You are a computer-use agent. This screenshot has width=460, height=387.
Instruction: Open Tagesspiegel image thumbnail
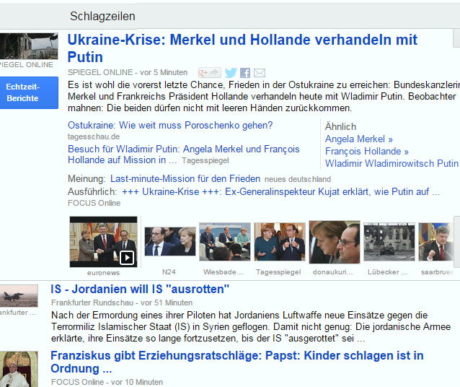click(x=280, y=242)
